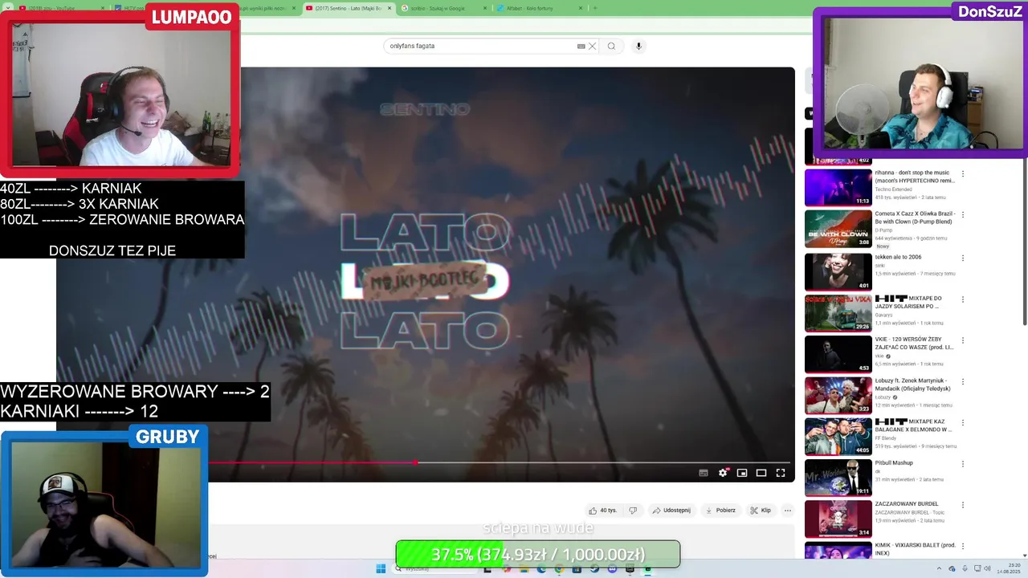Image resolution: width=1028 pixels, height=578 pixels.
Task: Open Discord from the taskbar
Action: [612, 568]
